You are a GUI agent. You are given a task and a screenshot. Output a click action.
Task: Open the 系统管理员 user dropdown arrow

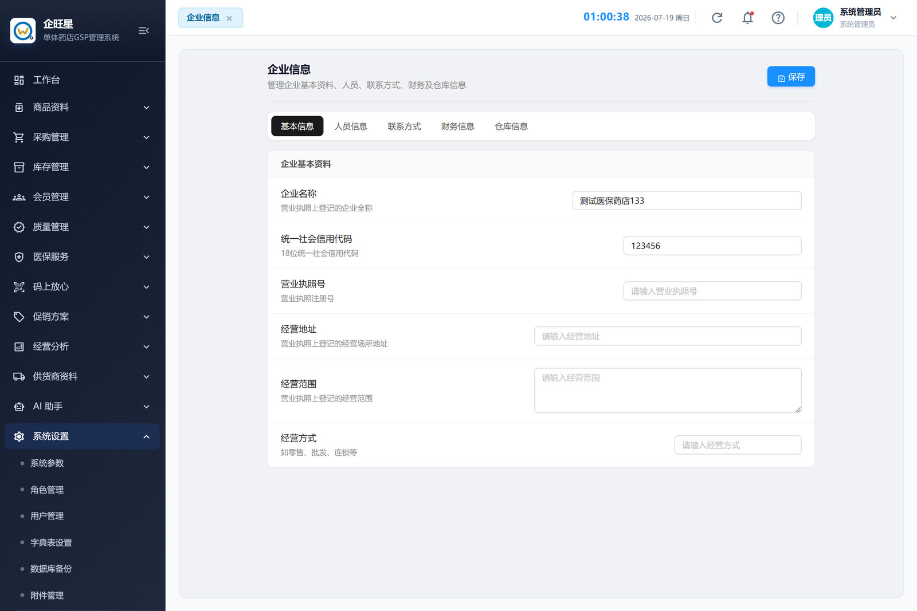click(893, 18)
